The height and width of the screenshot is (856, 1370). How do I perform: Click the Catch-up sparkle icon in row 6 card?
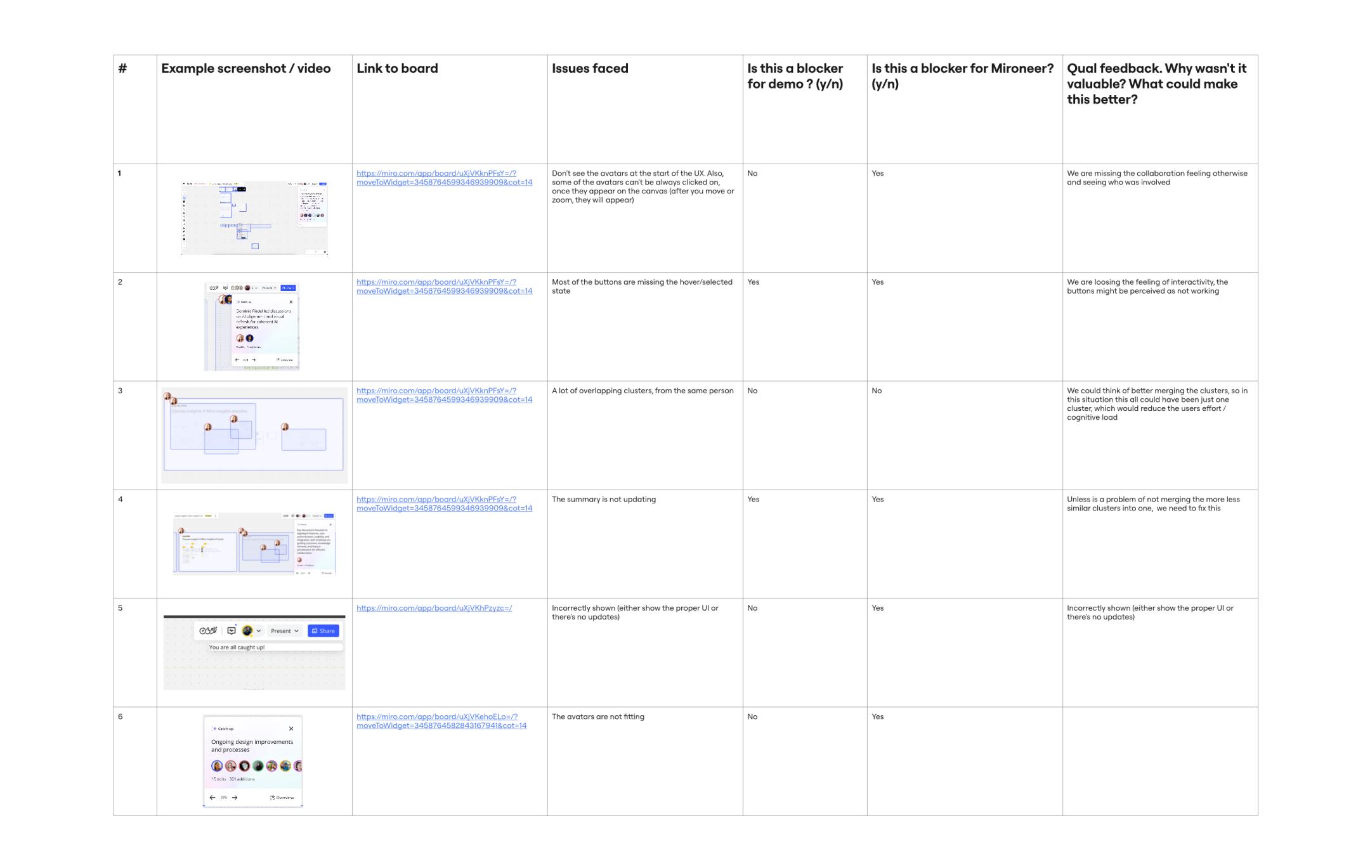pyautogui.click(x=214, y=729)
